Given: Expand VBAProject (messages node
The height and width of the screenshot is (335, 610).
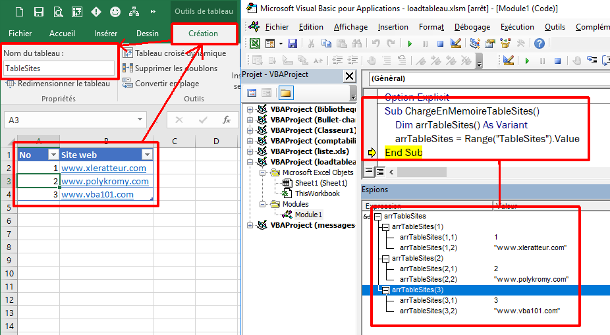Looking at the screenshot, I should click(x=250, y=225).
